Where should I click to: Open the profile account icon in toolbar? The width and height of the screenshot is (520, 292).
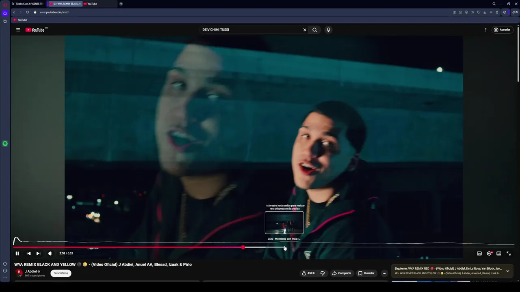click(x=497, y=12)
